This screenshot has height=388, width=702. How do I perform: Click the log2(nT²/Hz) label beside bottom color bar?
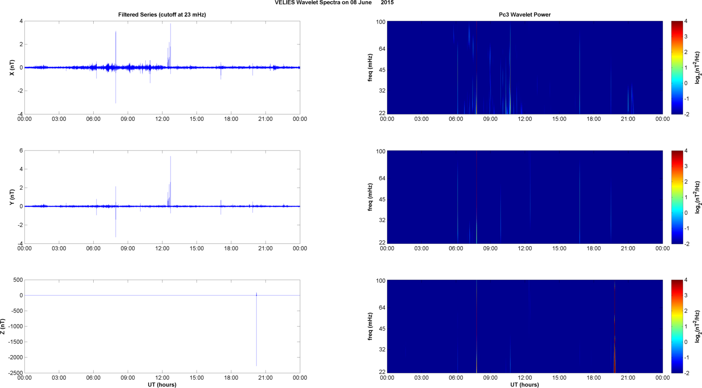tap(697, 326)
